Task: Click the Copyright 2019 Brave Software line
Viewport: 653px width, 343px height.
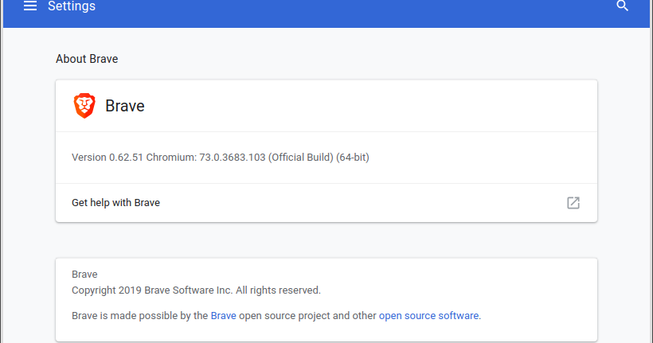Action: (x=196, y=290)
